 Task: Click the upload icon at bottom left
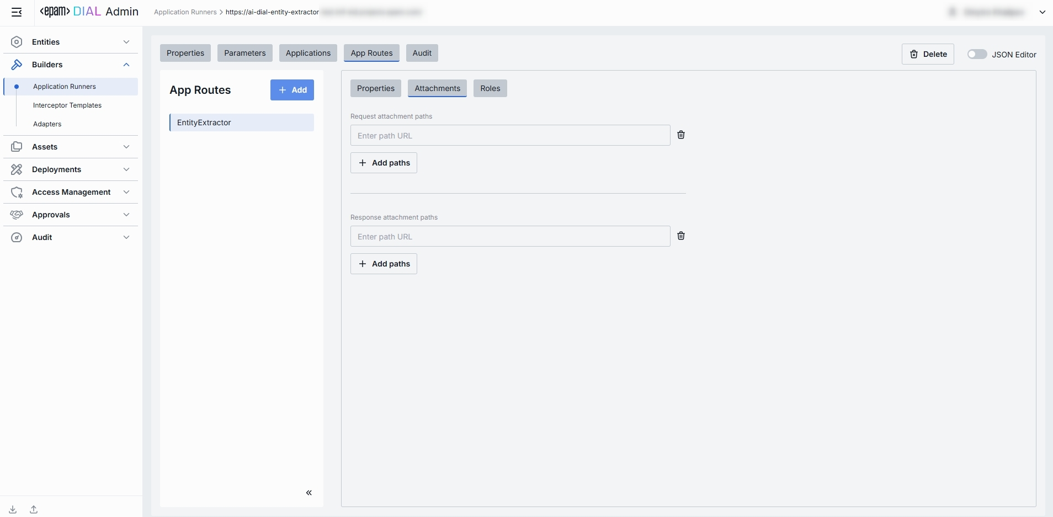click(x=34, y=509)
